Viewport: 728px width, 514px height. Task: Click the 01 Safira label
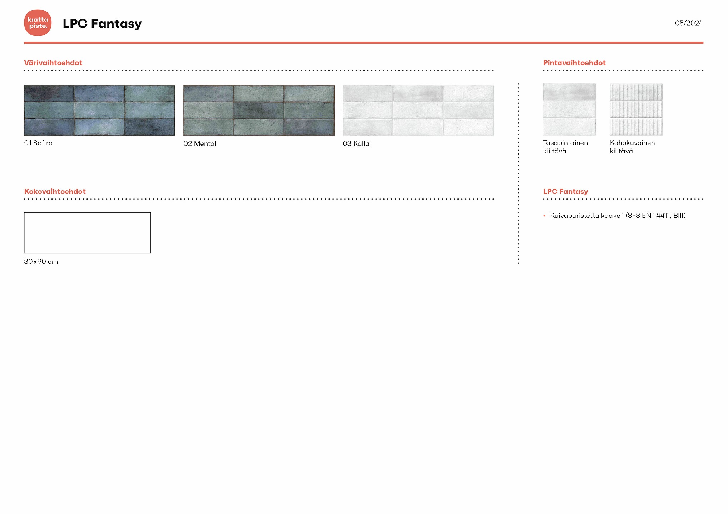[38, 143]
